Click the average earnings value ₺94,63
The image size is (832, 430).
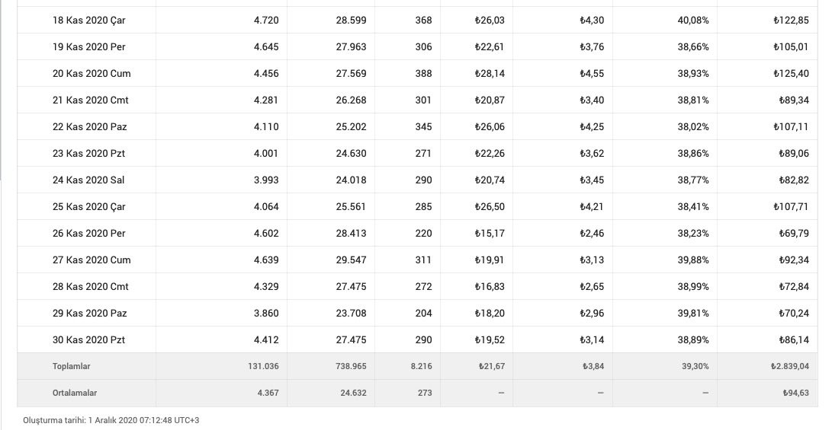pyautogui.click(x=795, y=393)
